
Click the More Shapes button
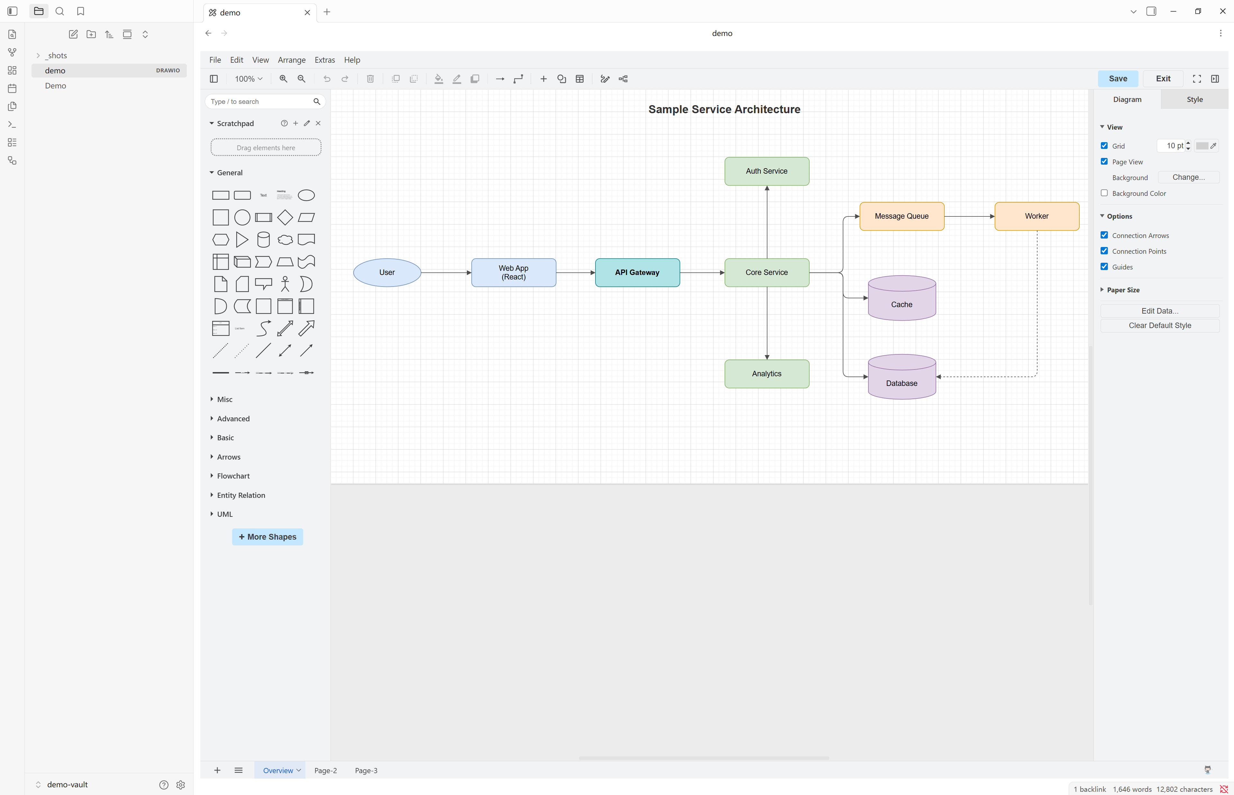(x=267, y=537)
